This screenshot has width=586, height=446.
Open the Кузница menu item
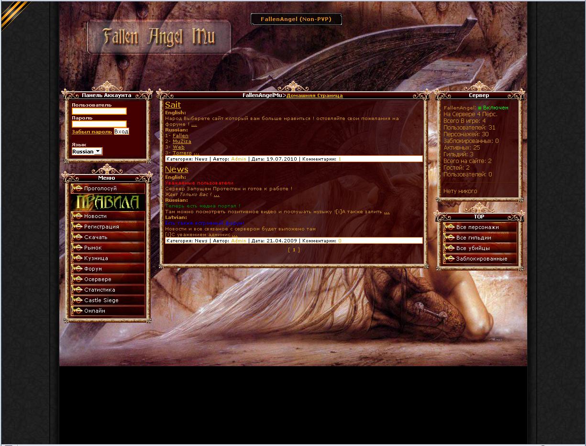point(108,258)
